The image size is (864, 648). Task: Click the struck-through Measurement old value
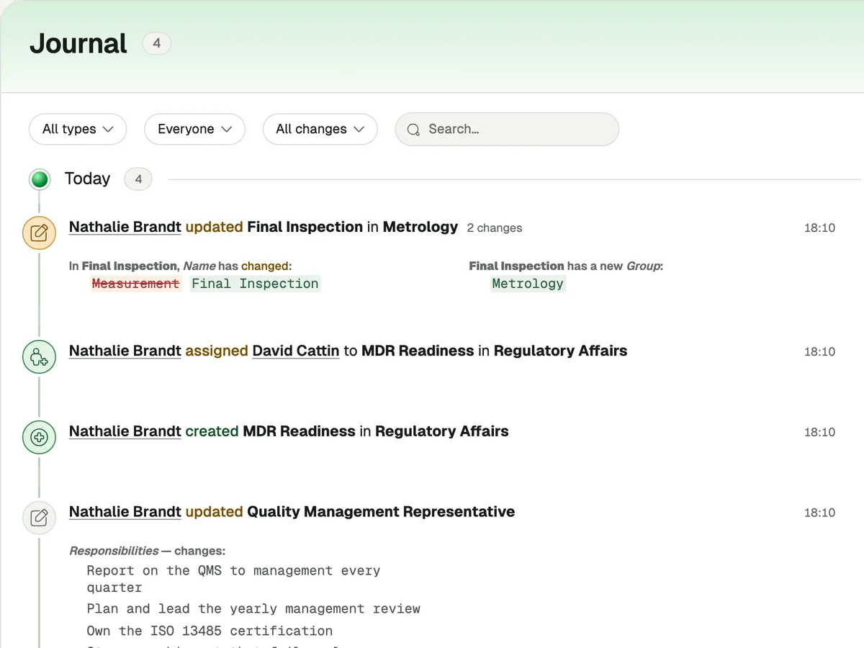[135, 284]
